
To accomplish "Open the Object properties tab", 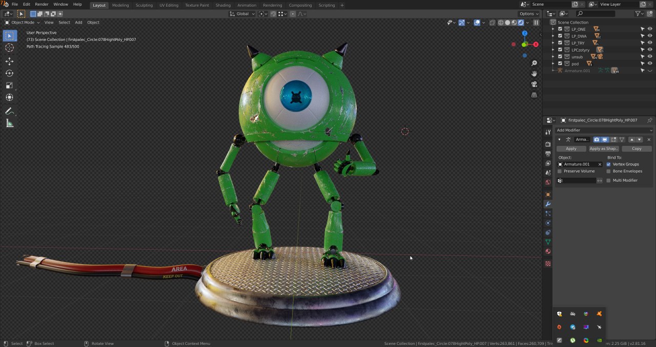I will 548,194.
